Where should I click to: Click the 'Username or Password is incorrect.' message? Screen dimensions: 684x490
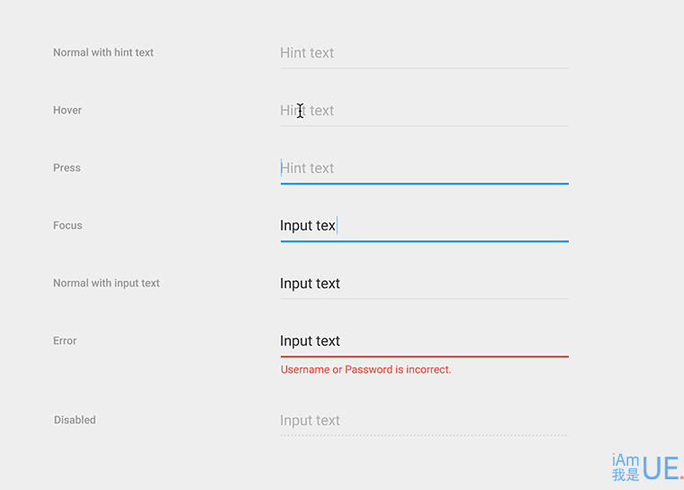pyautogui.click(x=365, y=369)
